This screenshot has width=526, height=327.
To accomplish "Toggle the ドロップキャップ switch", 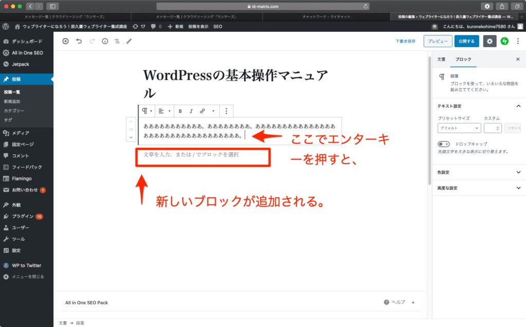I will point(443,144).
